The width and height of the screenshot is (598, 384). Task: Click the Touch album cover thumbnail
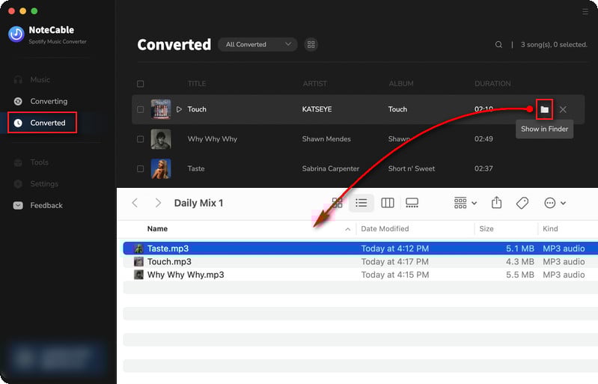[x=161, y=109]
